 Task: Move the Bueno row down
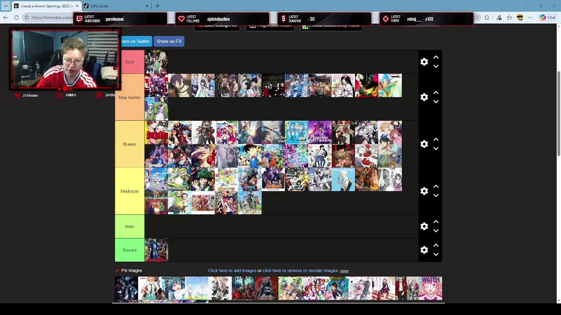[436, 149]
